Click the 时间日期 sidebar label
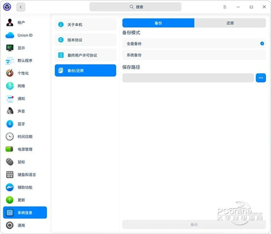This screenshot has height=234, width=271. click(25, 137)
